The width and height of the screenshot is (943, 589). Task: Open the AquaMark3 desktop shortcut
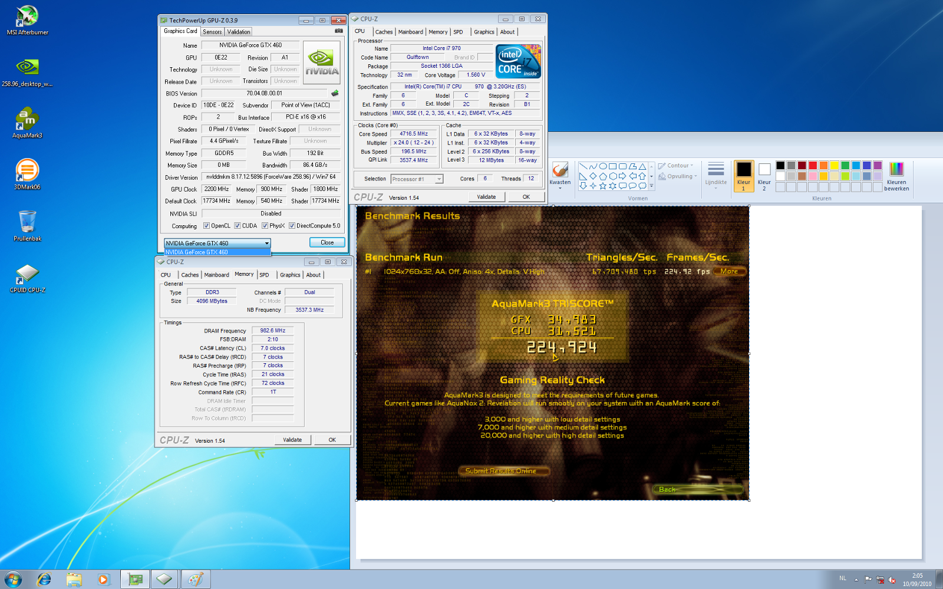tap(27, 123)
